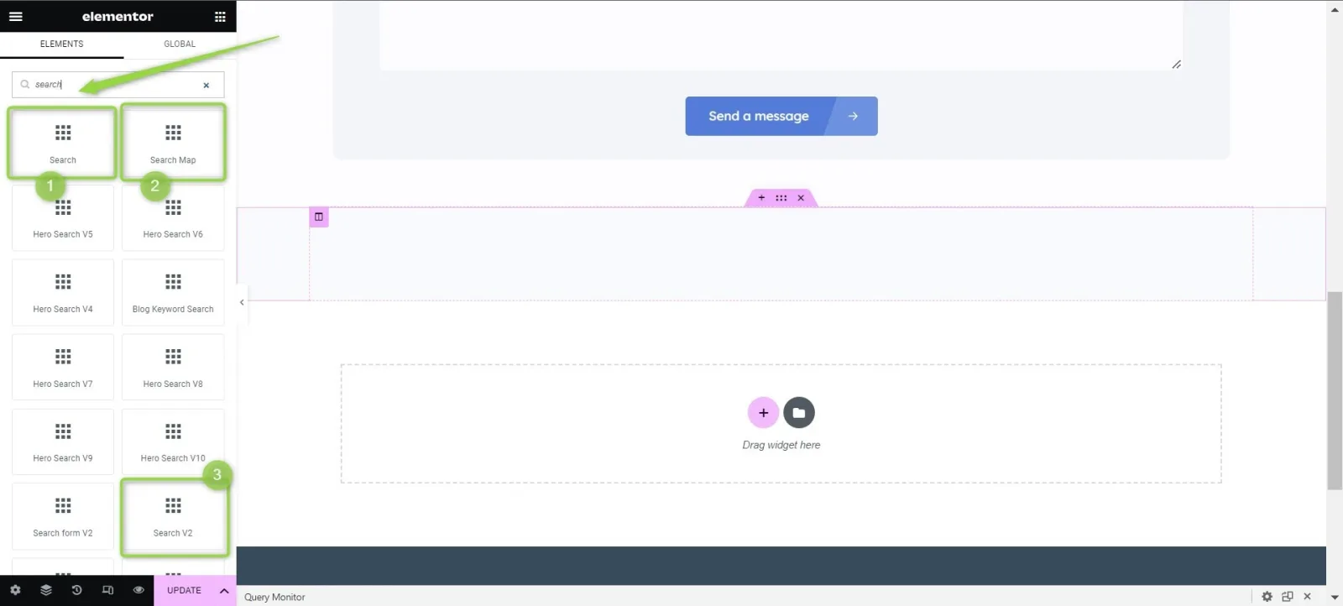1343x606 pixels.
Task: Open the widgets grid icon in header
Action: tap(220, 16)
